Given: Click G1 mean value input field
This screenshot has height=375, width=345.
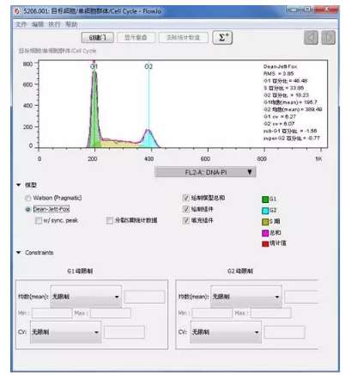Looking at the screenshot, I should click(144, 297).
